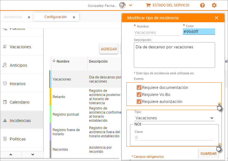228x161 pixels.
Task: Expand the Tipo Vacaciones dropdown
Action: pyautogui.click(x=175, y=118)
